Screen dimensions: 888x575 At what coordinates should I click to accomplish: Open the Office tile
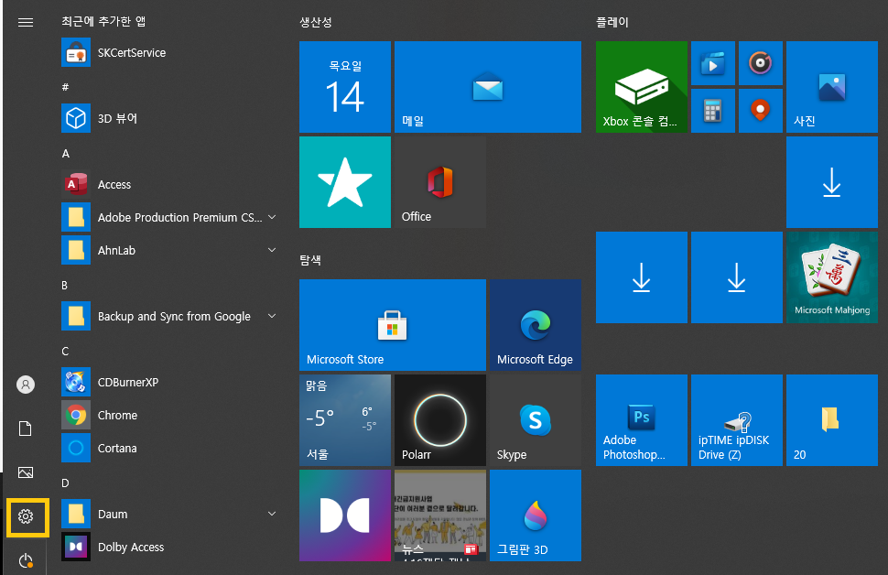pyautogui.click(x=440, y=182)
